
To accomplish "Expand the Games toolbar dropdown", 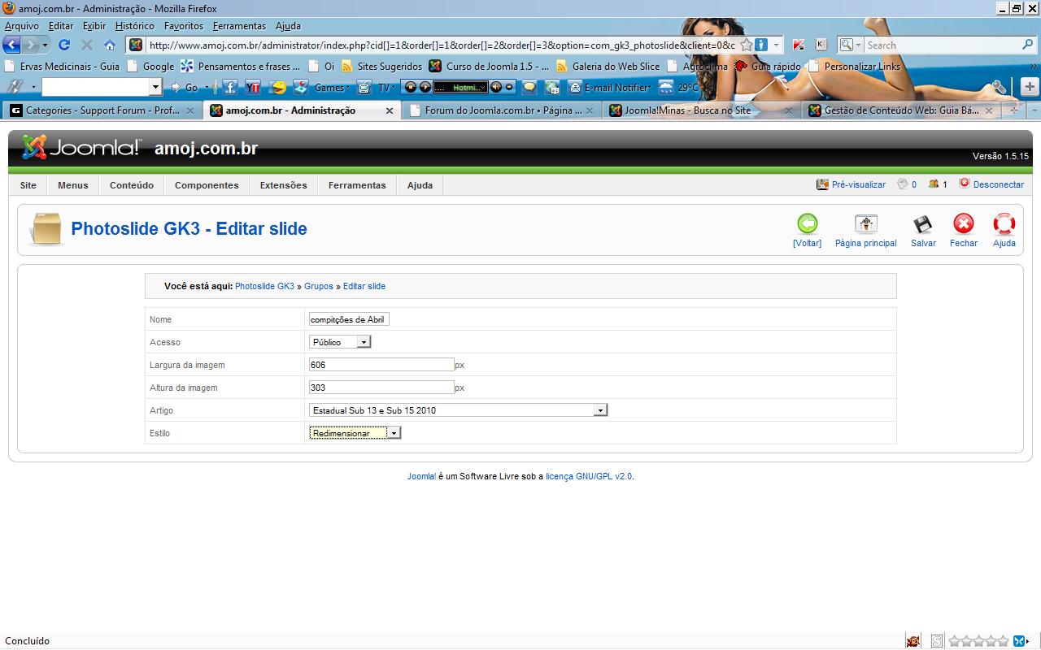I will click(348, 87).
